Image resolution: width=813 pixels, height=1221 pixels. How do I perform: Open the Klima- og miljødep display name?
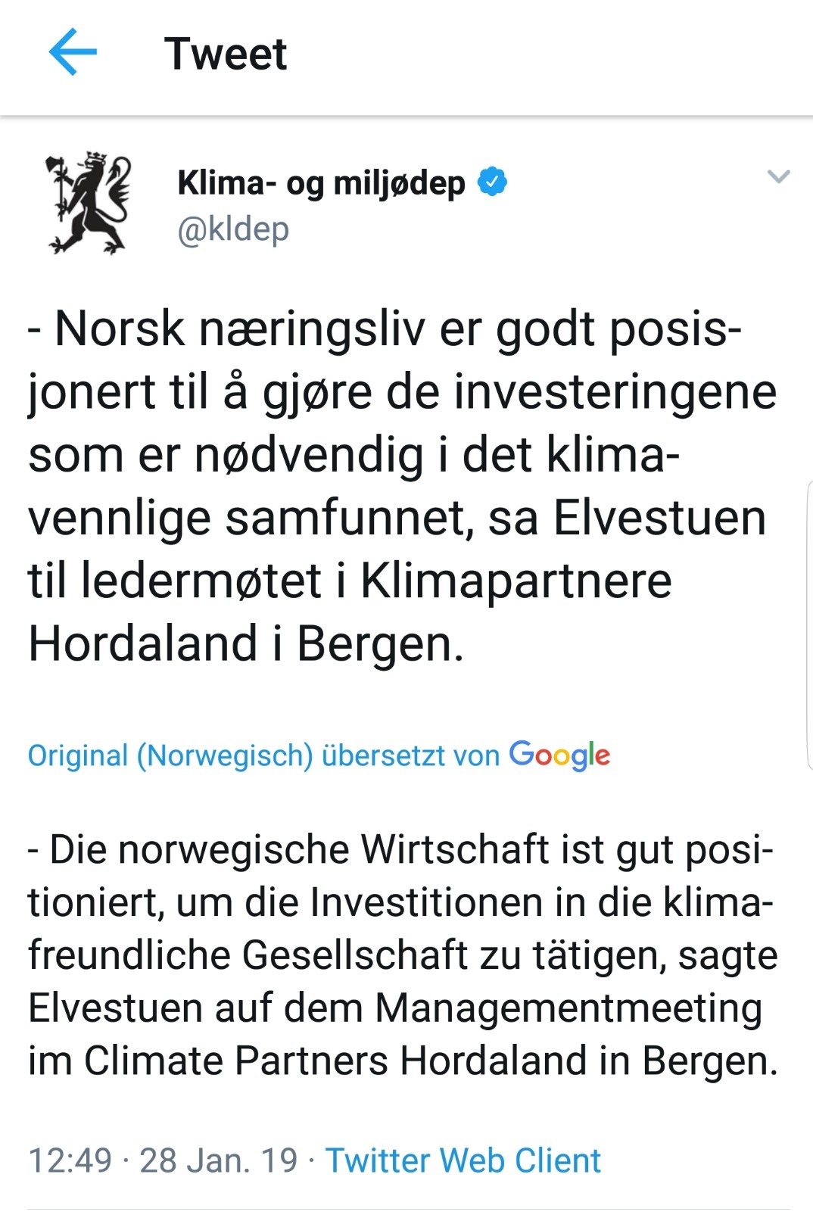point(321,182)
